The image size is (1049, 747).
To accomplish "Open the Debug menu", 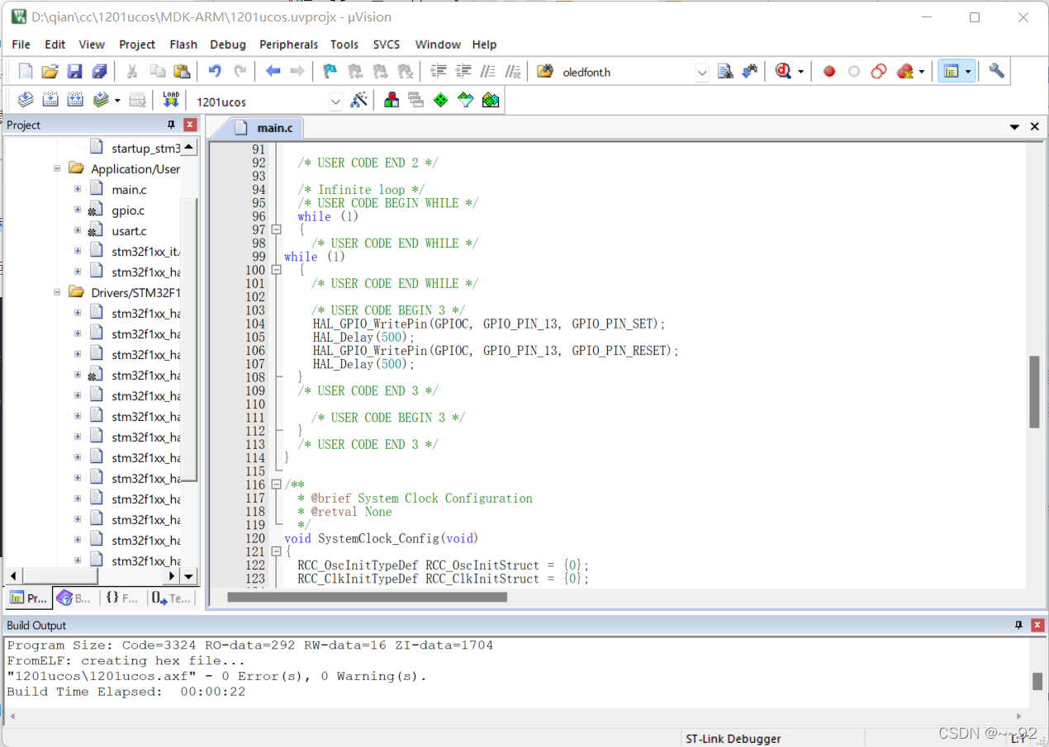I will click(228, 45).
